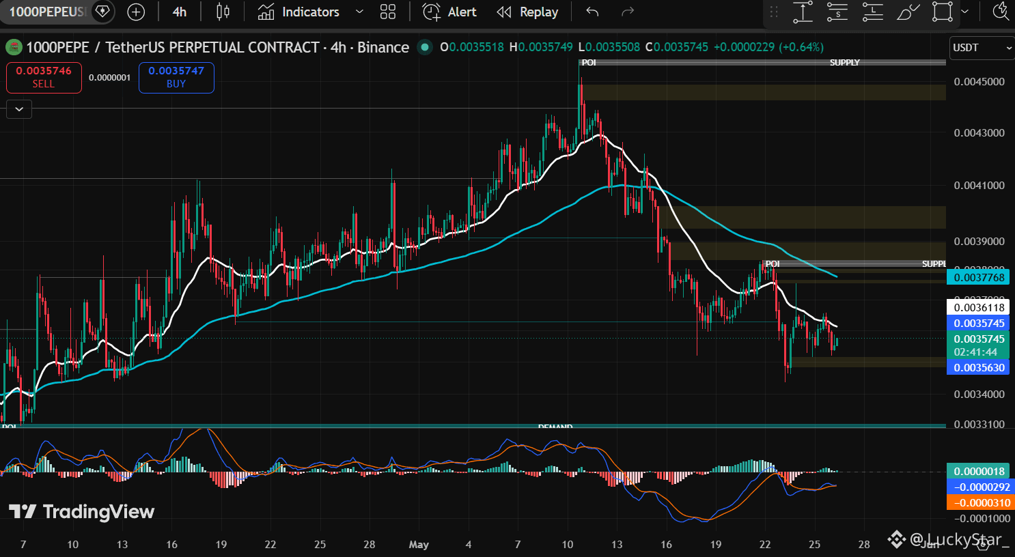Image resolution: width=1015 pixels, height=557 pixels.
Task: Click the PEPE coin logo in the legend
Action: click(13, 48)
